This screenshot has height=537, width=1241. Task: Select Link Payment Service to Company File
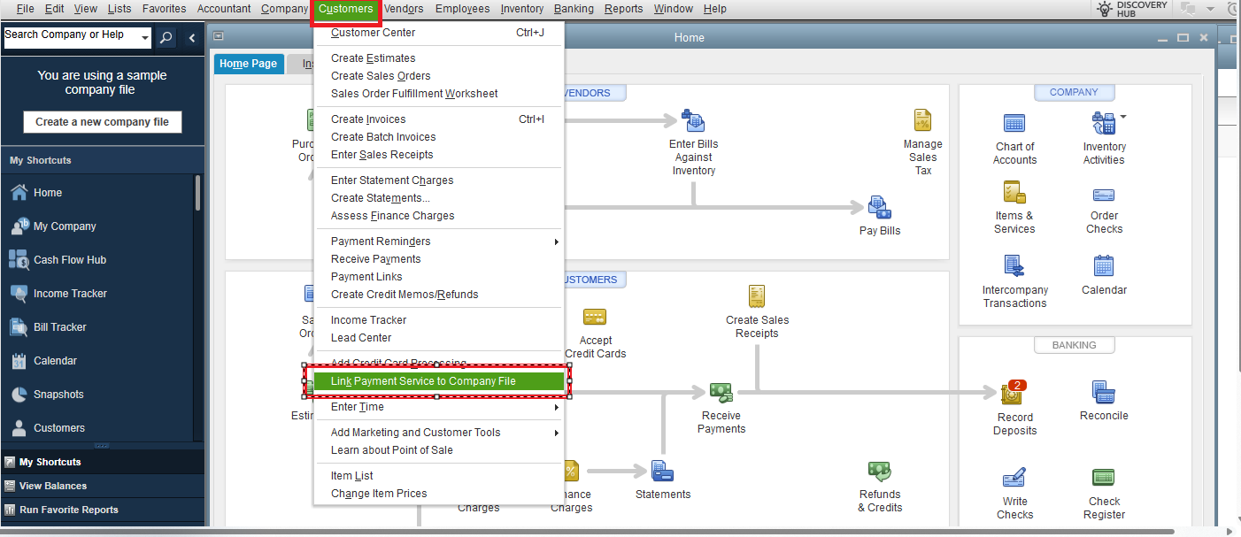(439, 381)
